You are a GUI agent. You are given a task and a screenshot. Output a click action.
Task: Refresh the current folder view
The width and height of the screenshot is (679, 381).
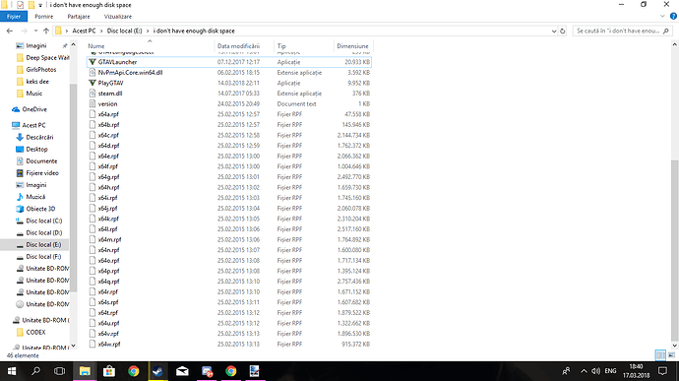click(x=563, y=31)
